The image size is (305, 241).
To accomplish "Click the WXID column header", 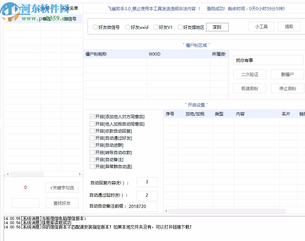I will point(178,54).
